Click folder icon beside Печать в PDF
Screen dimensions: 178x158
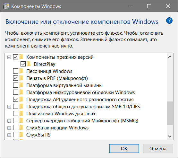tap(21, 78)
